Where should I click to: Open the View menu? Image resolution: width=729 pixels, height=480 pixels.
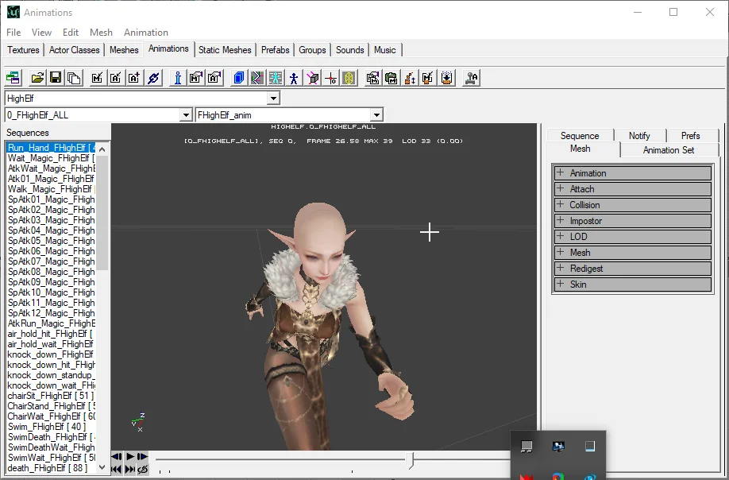[x=41, y=32]
